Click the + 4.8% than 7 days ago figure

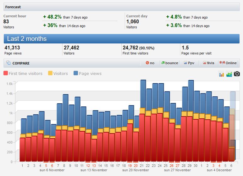click(x=187, y=17)
